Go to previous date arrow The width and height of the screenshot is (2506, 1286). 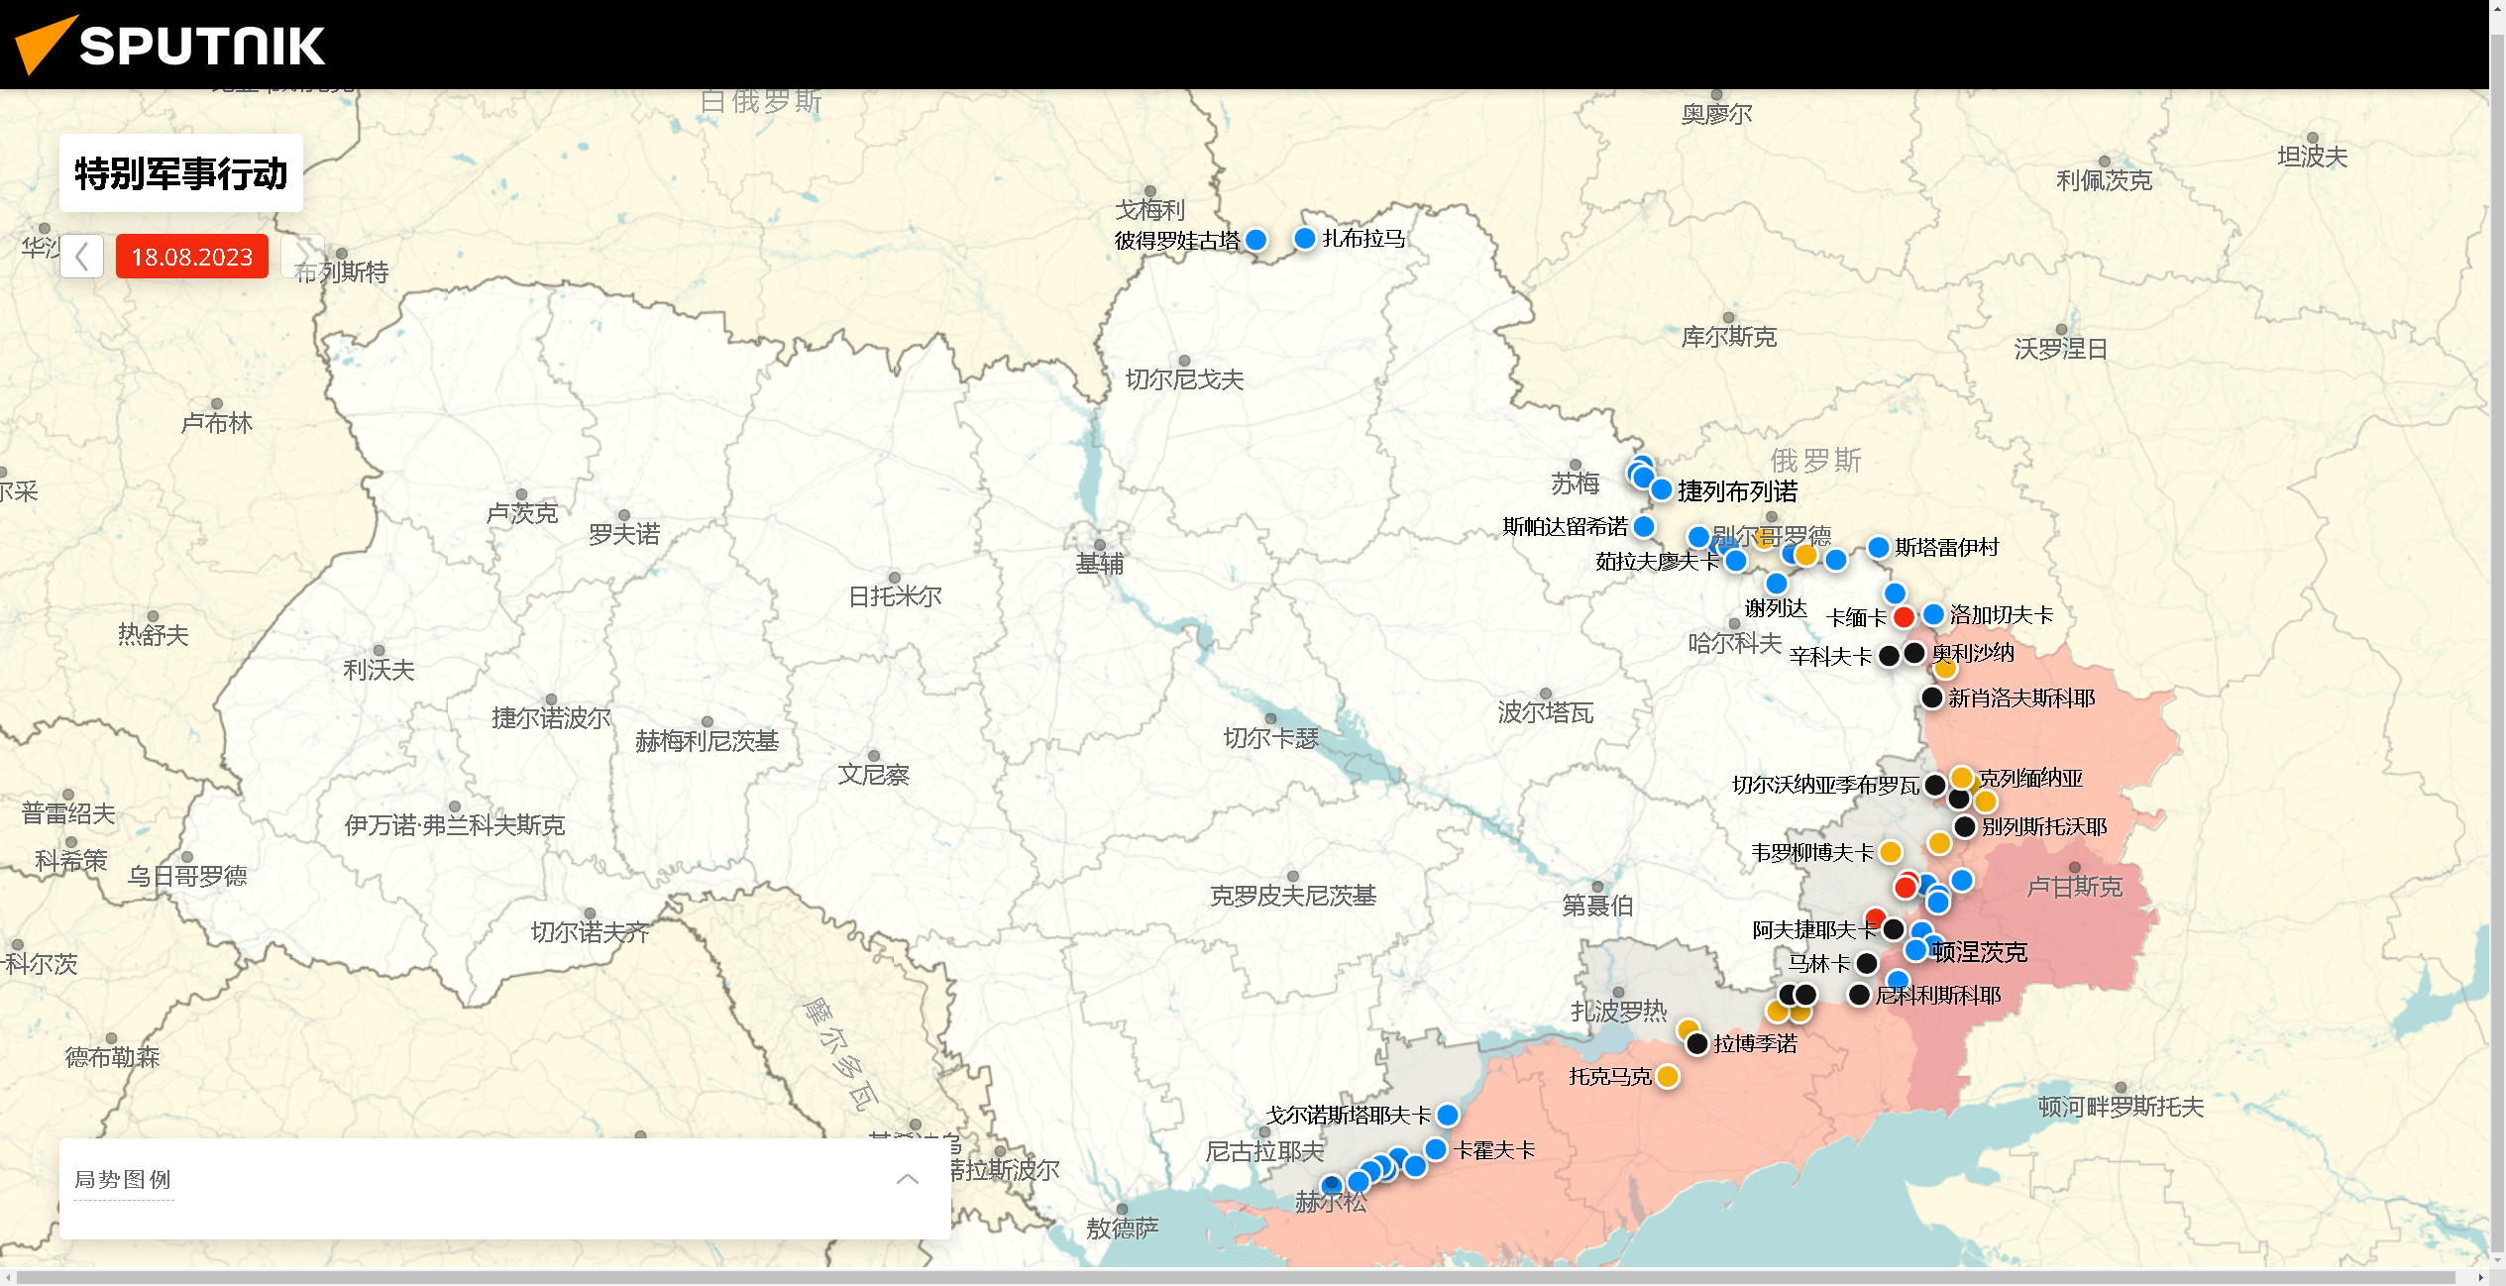click(x=82, y=257)
